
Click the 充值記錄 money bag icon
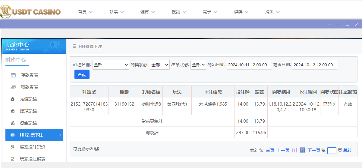click(x=13, y=99)
